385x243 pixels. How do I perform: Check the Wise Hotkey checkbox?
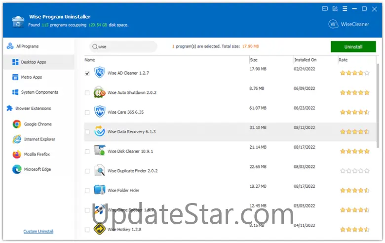tap(87, 230)
